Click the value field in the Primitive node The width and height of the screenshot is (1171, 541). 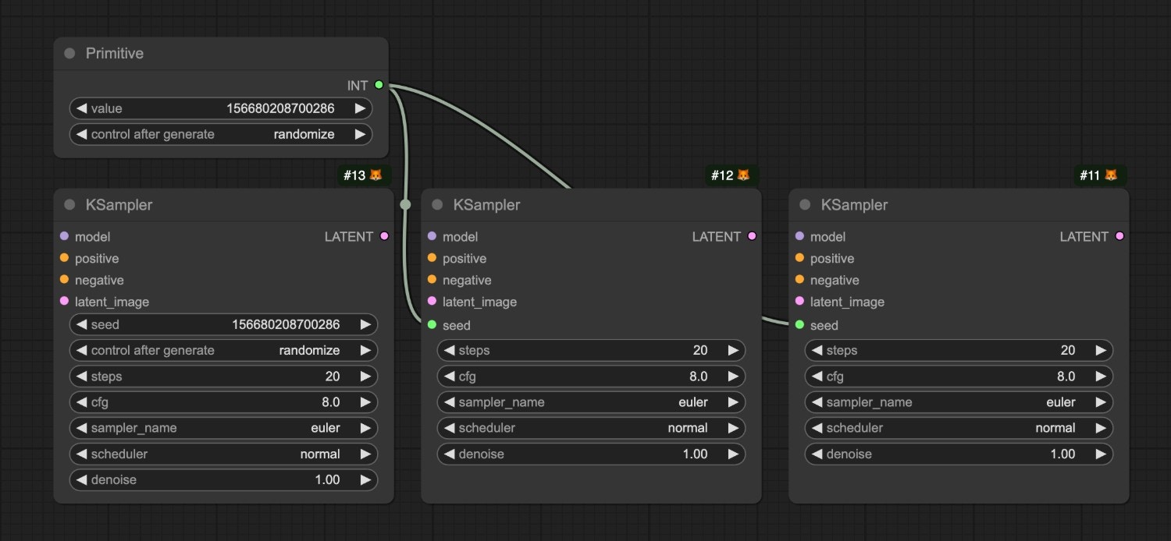pos(221,108)
